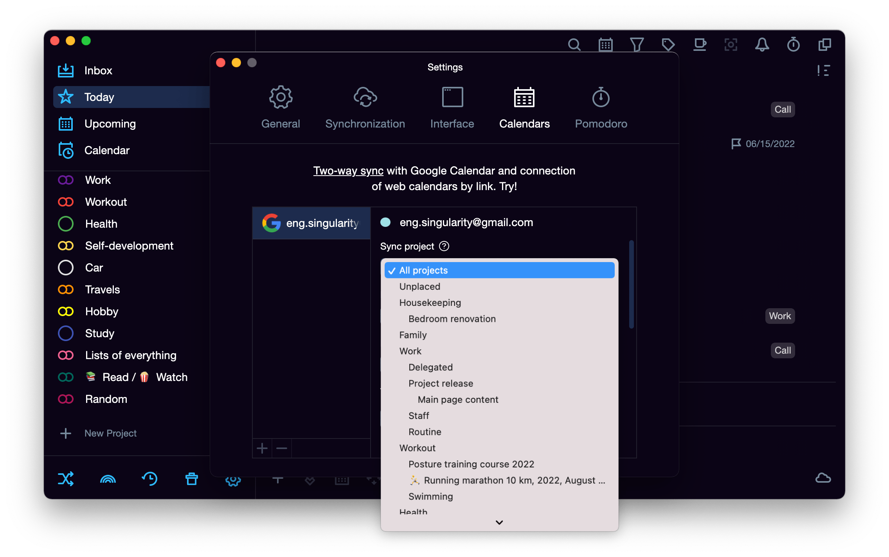The image size is (889, 557).
Task: Choose Routine in project dropdown
Action: click(499, 432)
